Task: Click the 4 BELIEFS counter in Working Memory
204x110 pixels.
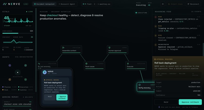Action: tap(28, 97)
